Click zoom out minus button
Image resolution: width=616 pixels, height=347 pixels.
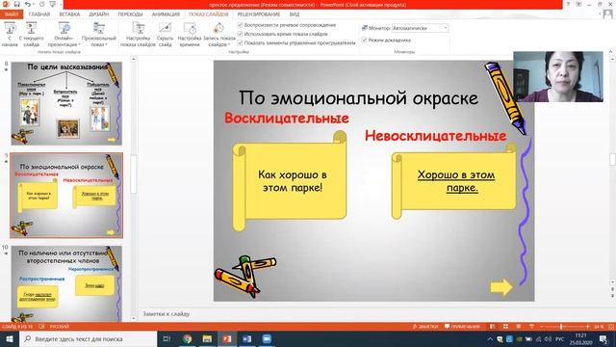point(541,327)
